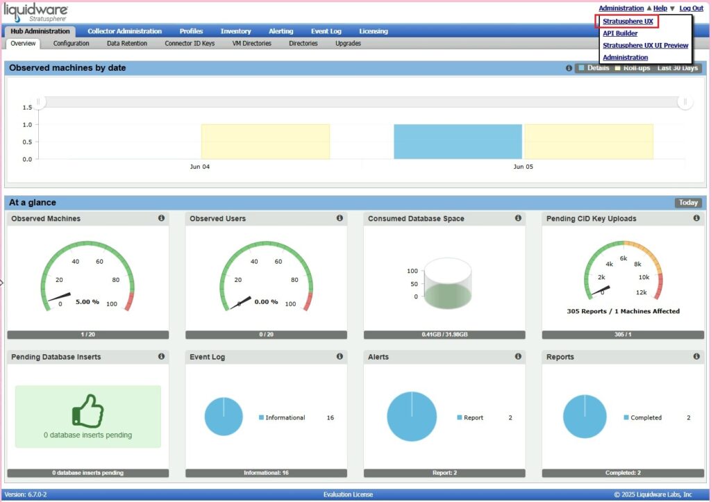Toggle the Details series in legend

594,68
